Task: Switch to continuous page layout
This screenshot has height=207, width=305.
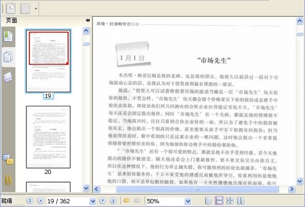Action: click(x=219, y=200)
